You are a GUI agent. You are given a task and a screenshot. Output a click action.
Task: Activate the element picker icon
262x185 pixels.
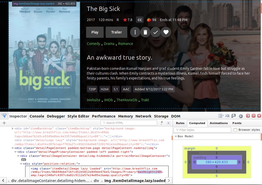(x=4, y=116)
